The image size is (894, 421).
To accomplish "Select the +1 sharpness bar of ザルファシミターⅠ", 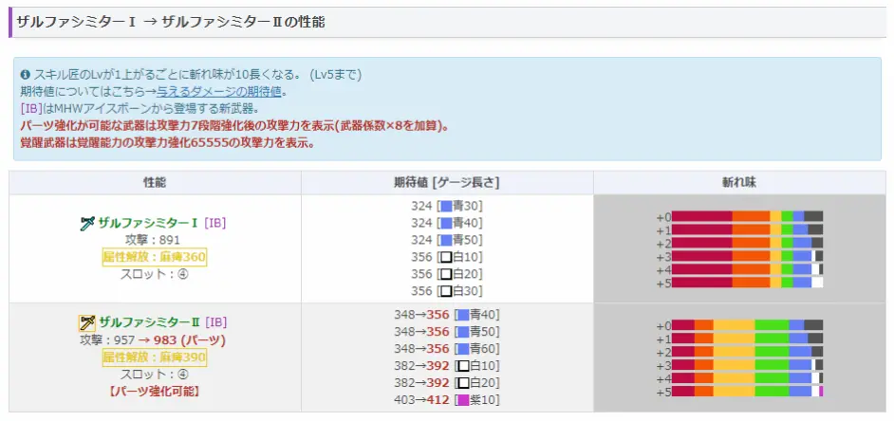I will (747, 229).
